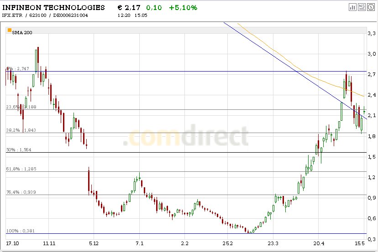Click the price axis label 1,8
This screenshot has width=378, height=252.
(x=372, y=136)
